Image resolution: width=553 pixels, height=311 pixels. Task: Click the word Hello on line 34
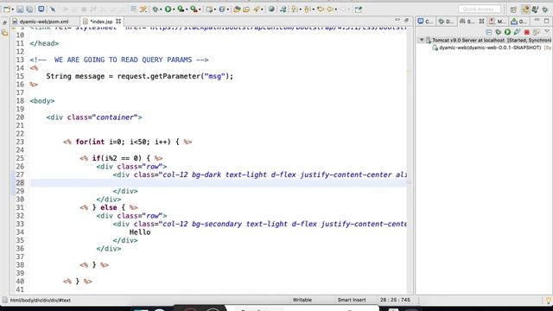[x=140, y=232]
